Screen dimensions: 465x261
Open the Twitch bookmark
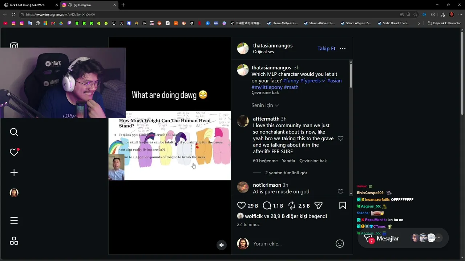click(69, 23)
